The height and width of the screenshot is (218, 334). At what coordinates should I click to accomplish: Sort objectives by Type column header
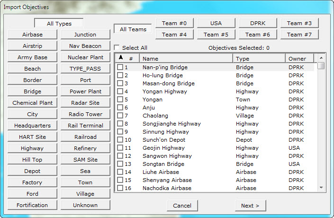click(x=259, y=59)
